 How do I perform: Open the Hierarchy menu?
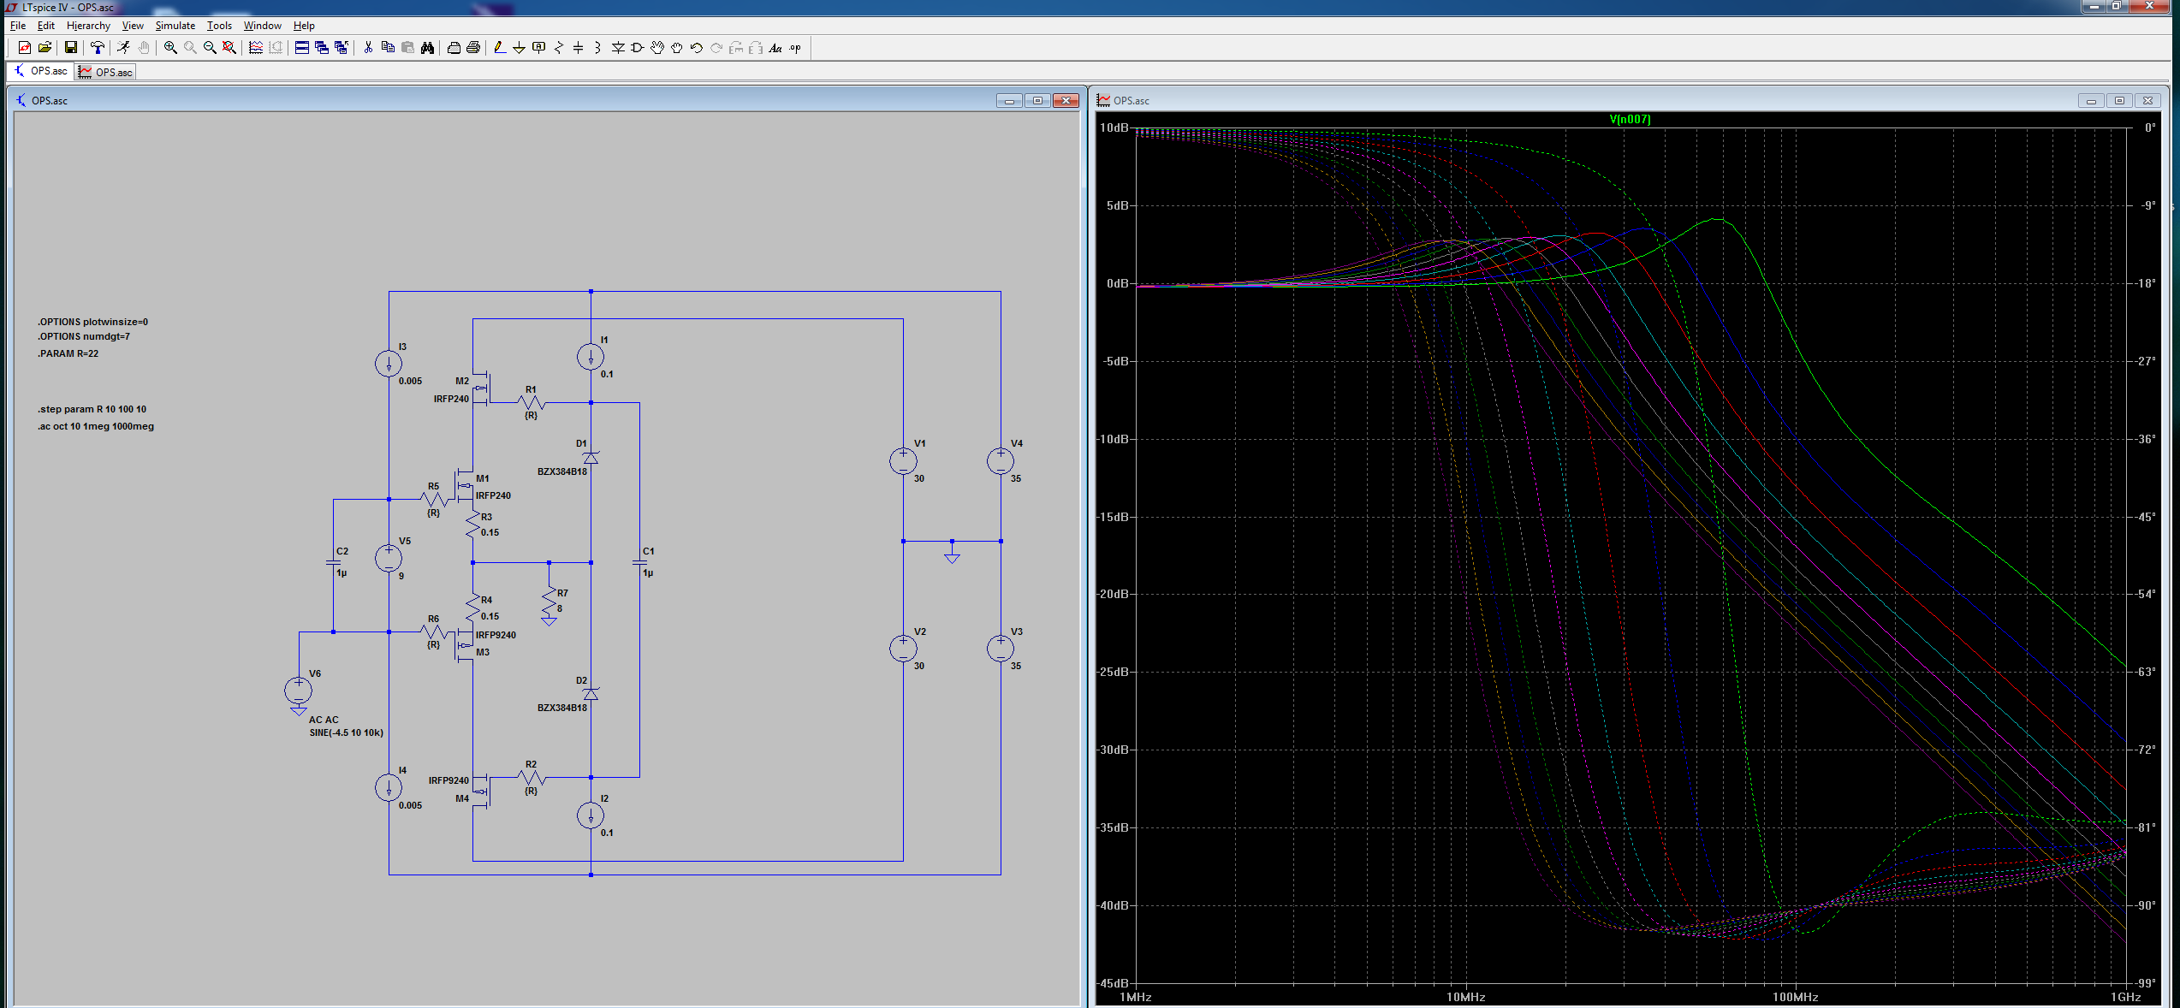(88, 26)
